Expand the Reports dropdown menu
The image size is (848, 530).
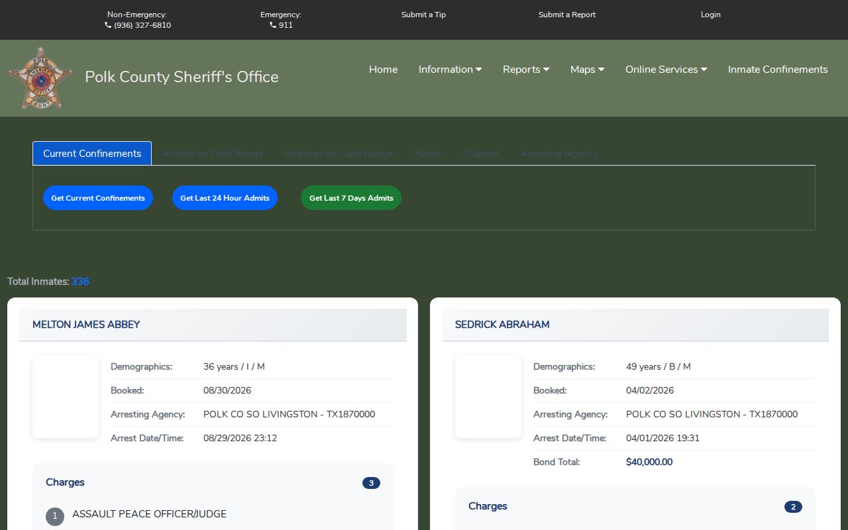(526, 70)
